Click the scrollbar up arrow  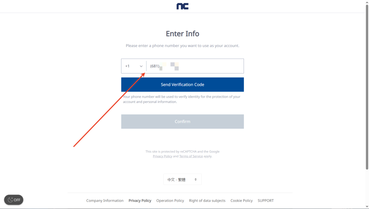pyautogui.click(x=367, y=2)
